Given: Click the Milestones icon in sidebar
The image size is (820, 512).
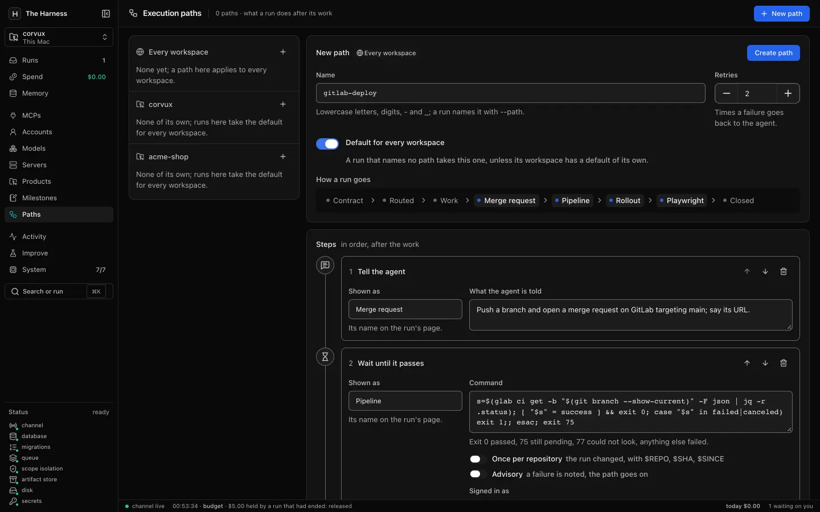Looking at the screenshot, I should 13,198.
